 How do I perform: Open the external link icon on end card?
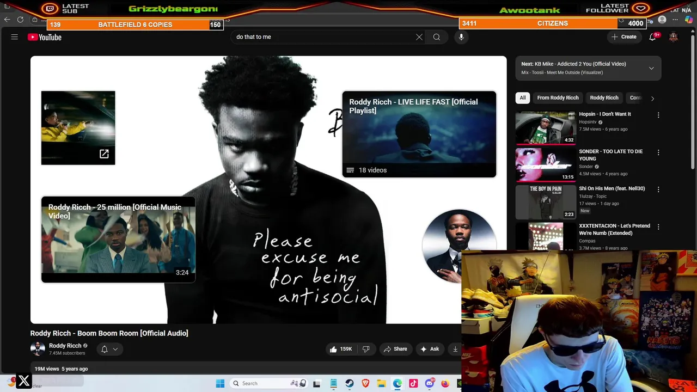coord(104,154)
